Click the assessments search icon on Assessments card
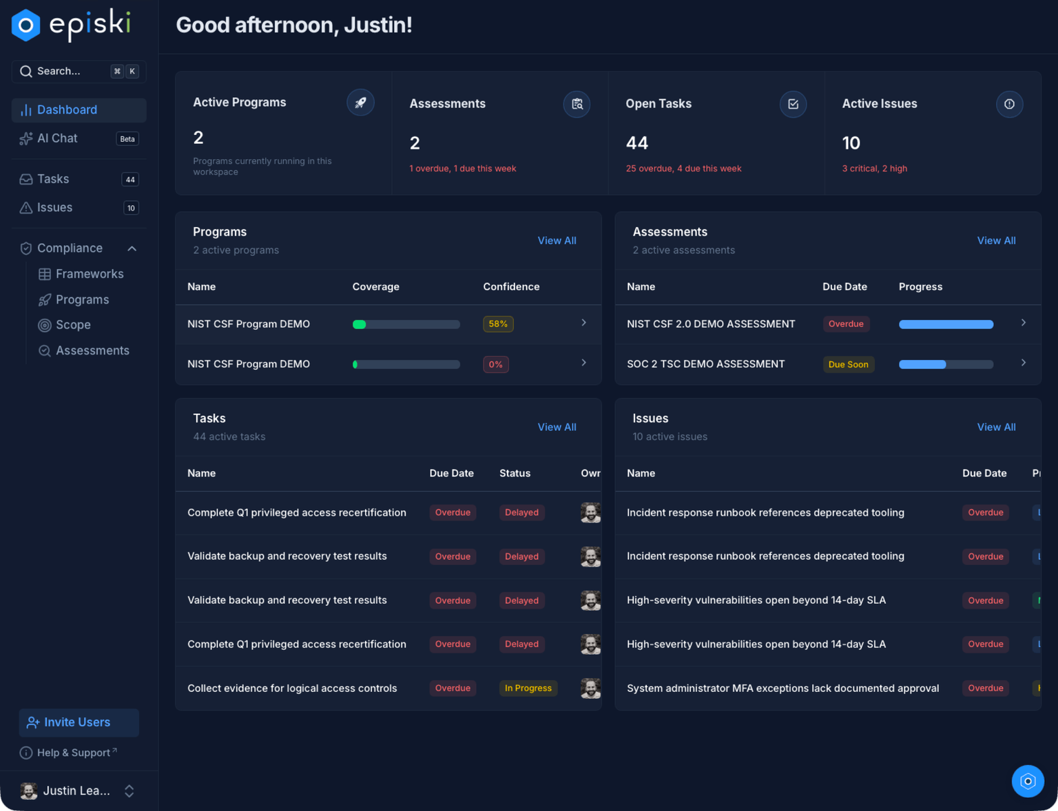This screenshot has width=1058, height=811. coord(577,104)
